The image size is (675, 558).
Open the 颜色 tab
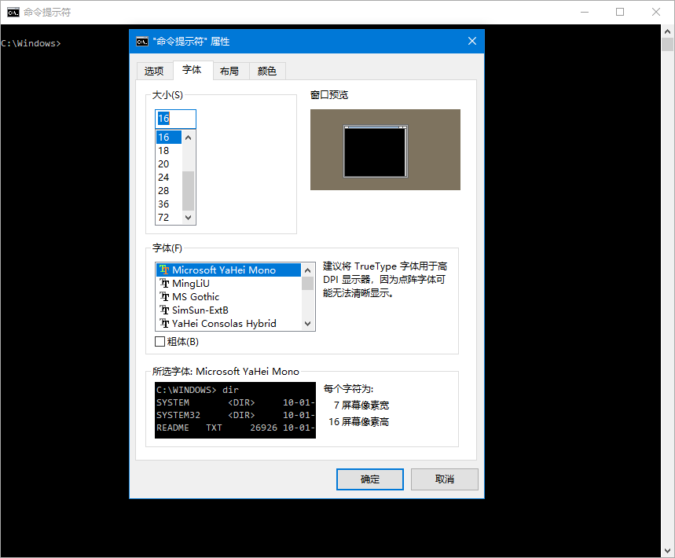click(267, 71)
